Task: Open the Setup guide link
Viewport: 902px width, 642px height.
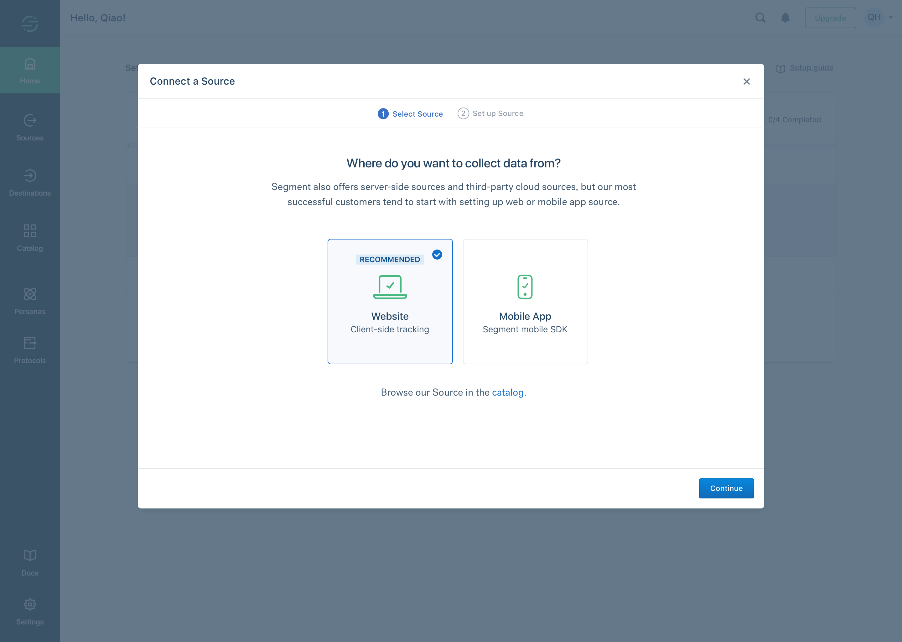Action: 811,68
